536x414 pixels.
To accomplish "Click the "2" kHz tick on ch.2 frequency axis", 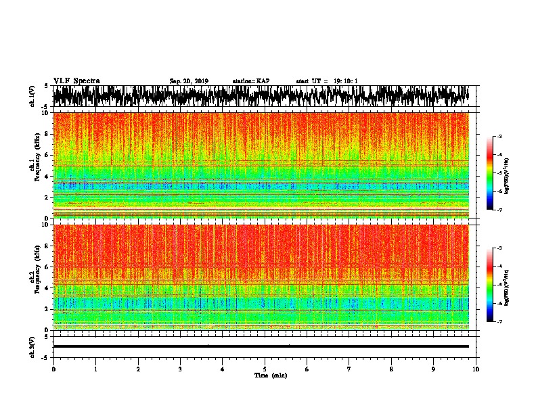I will point(47,309).
